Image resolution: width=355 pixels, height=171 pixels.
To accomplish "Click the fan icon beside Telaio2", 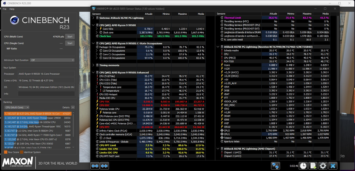I will click(222, 138).
